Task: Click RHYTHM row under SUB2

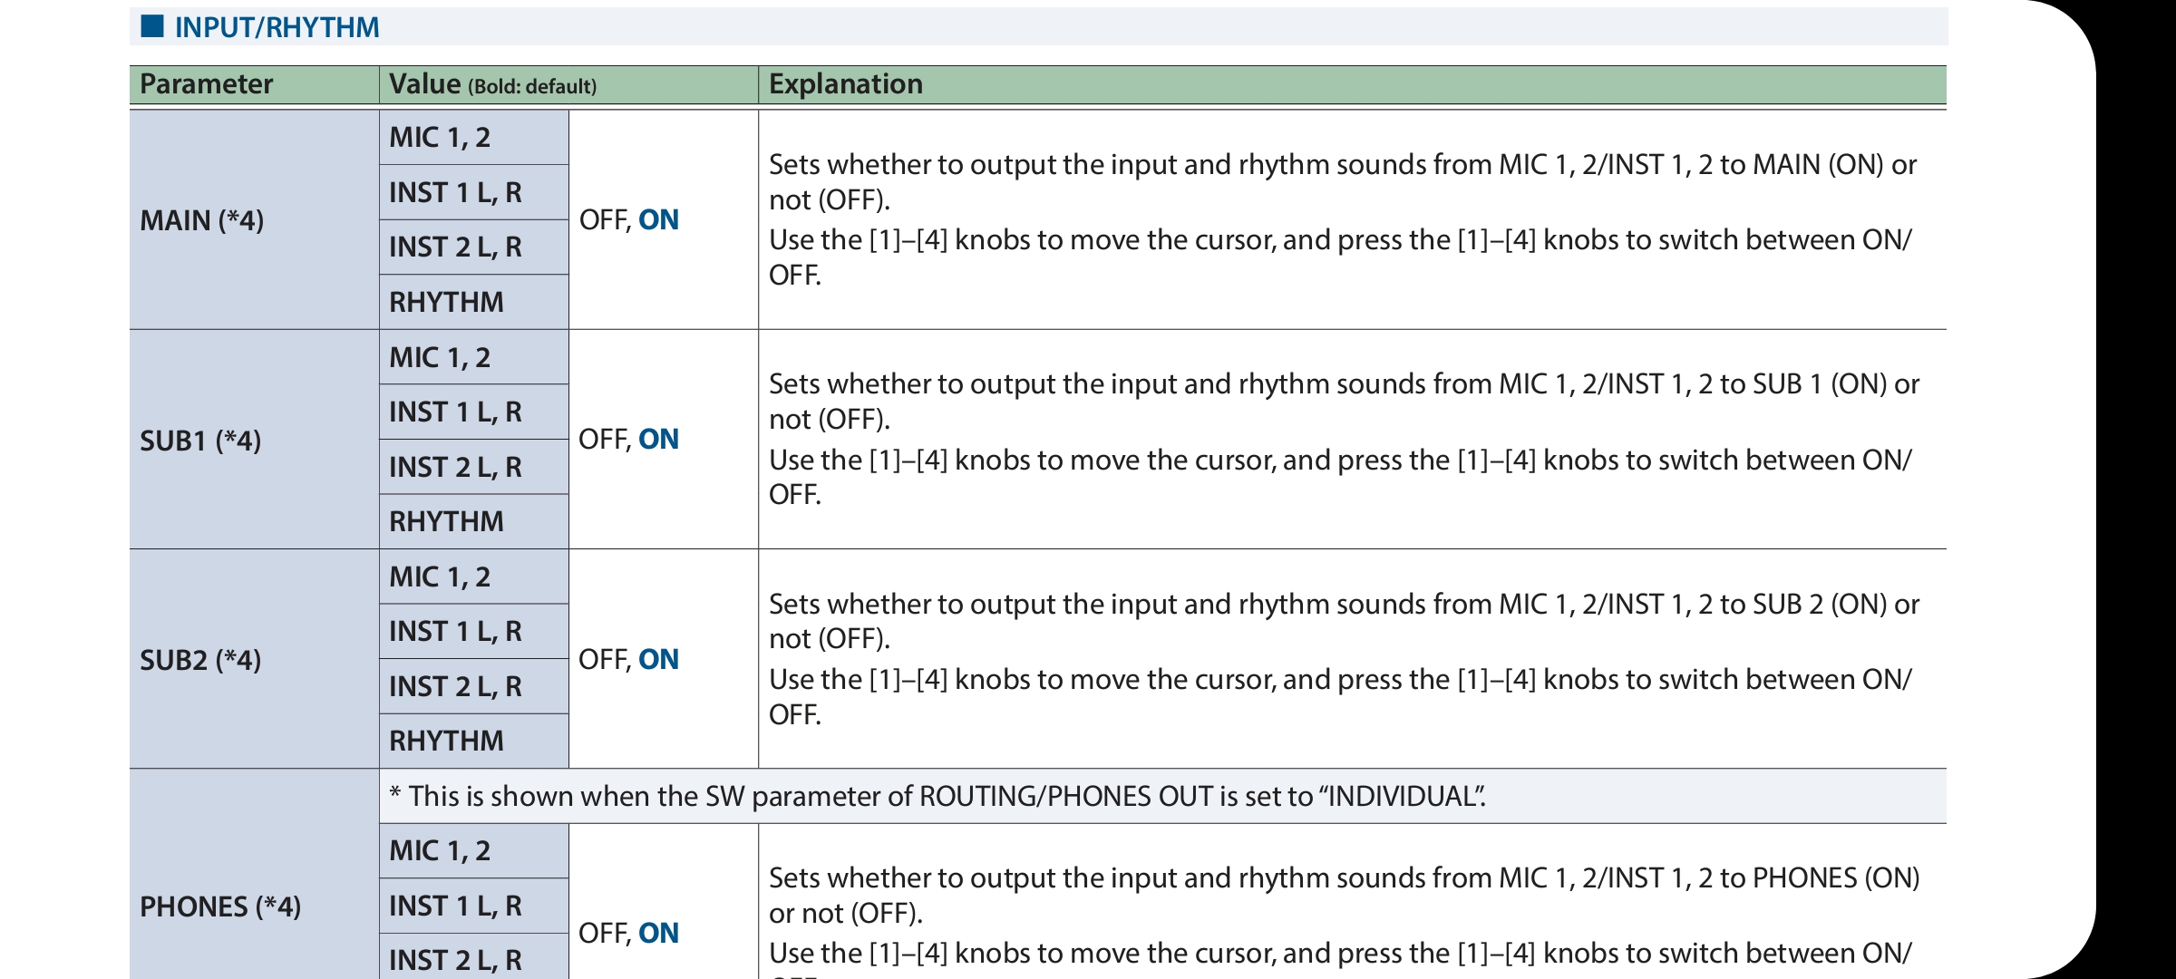Action: [x=474, y=741]
